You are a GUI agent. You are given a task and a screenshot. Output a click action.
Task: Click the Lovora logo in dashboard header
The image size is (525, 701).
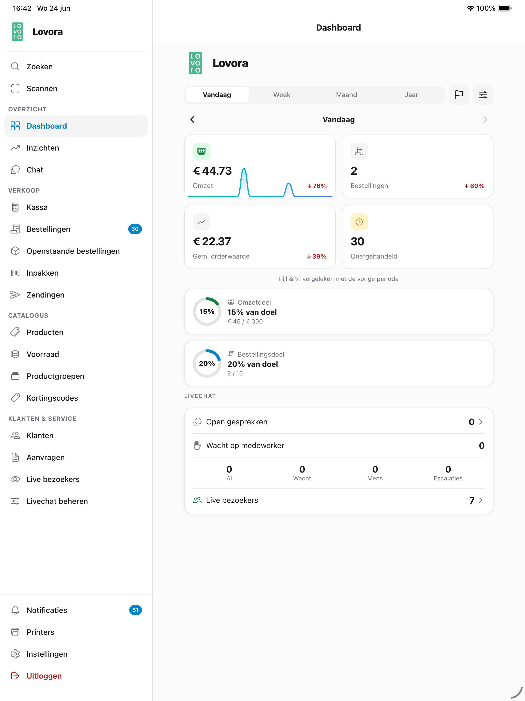coord(195,63)
